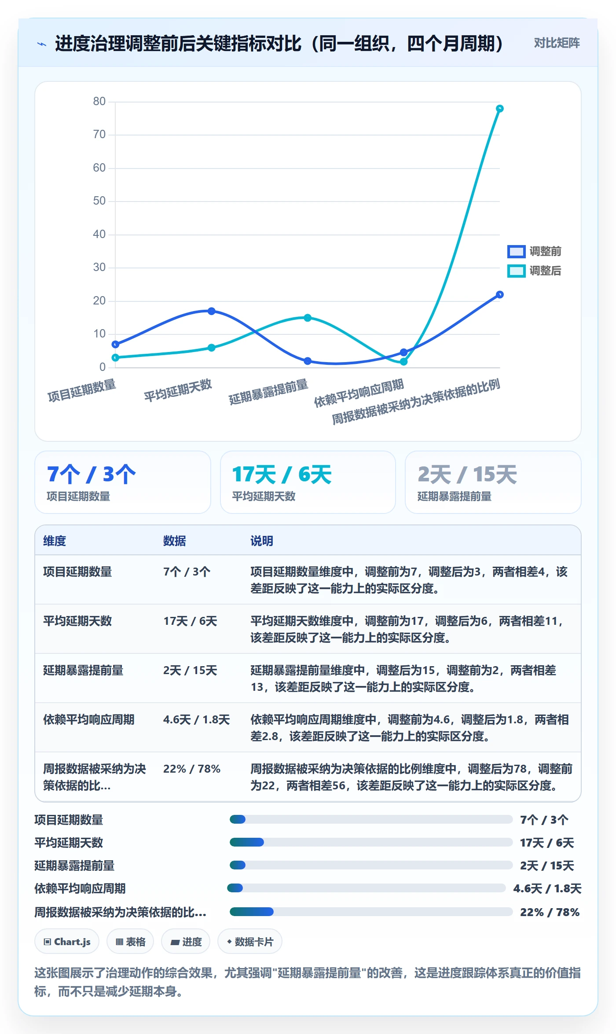Click table cell 项目延期数量 in 维度 column
The height and width of the screenshot is (1034, 616).
[x=77, y=572]
